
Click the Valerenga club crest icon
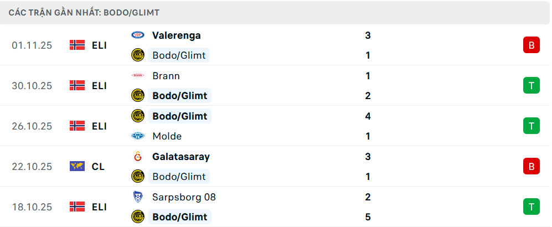click(137, 35)
